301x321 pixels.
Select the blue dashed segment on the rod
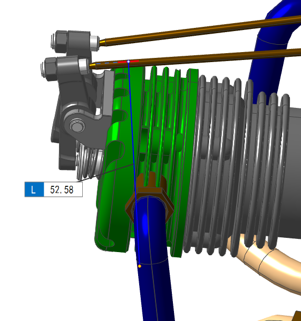(106, 63)
